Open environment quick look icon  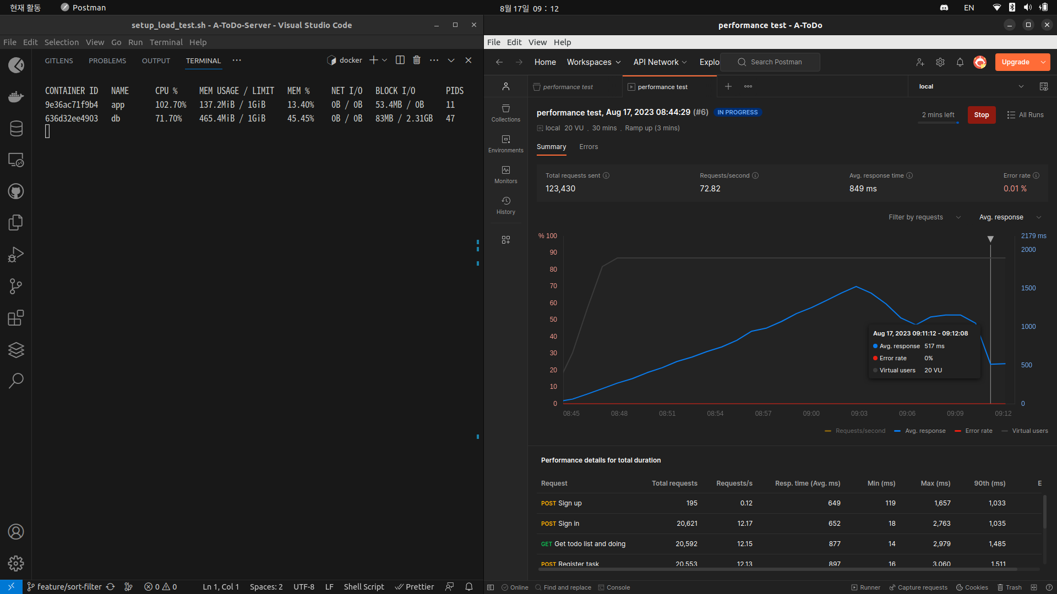pyautogui.click(x=1044, y=86)
